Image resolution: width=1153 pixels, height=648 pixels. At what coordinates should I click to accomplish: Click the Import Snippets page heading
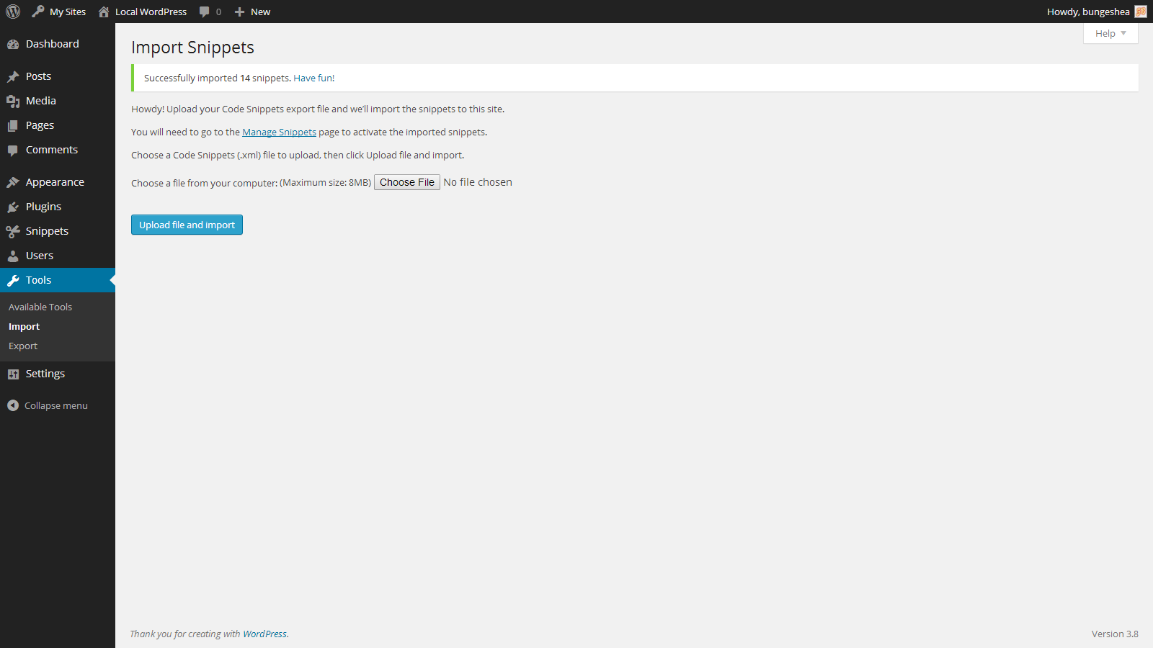tap(192, 48)
